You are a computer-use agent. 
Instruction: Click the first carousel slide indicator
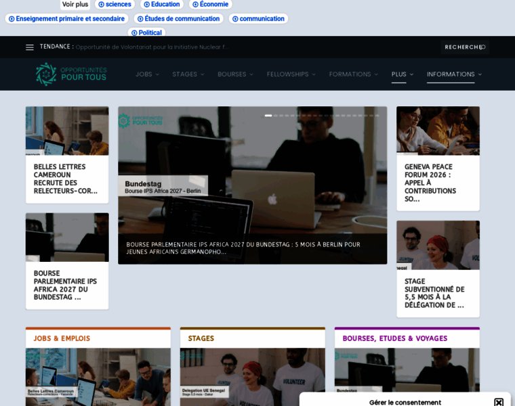(x=268, y=116)
